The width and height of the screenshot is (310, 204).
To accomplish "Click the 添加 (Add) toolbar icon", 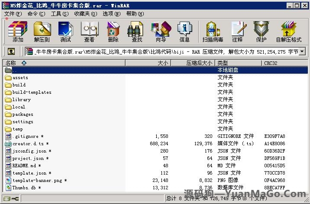I will point(18,29).
